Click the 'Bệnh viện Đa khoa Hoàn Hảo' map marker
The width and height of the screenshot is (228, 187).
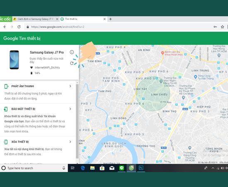coord(163,53)
